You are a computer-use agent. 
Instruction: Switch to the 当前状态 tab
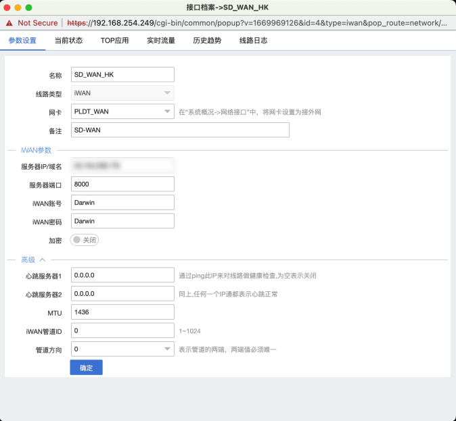[x=68, y=41]
